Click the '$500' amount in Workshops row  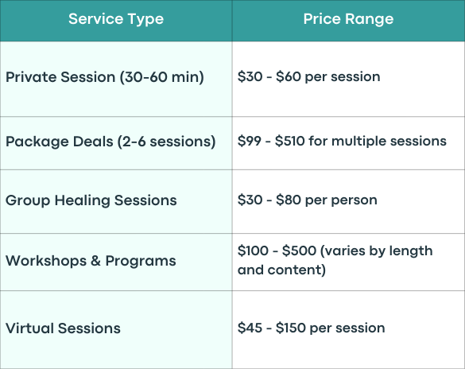pyautogui.click(x=299, y=251)
